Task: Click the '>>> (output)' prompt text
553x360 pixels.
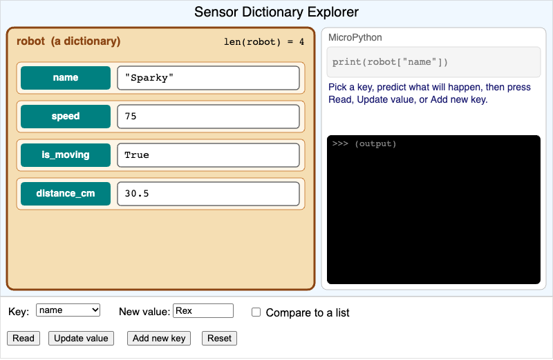Action: point(364,143)
